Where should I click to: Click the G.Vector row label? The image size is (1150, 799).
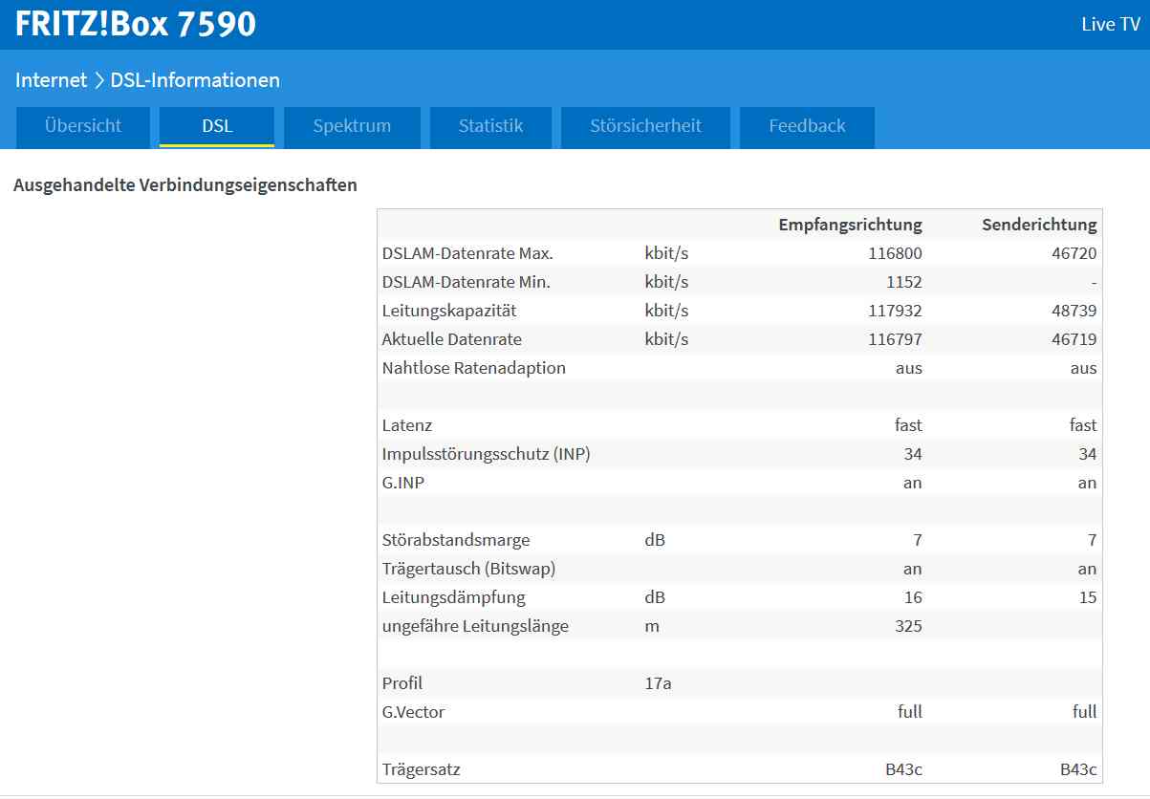[414, 712]
